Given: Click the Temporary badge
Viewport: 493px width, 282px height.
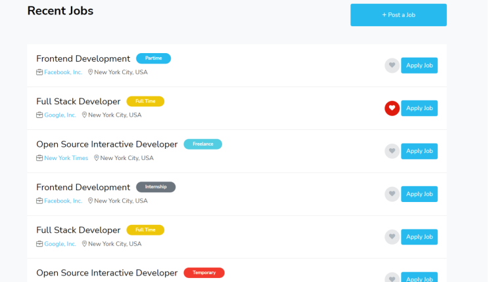Looking at the screenshot, I should click(204, 273).
